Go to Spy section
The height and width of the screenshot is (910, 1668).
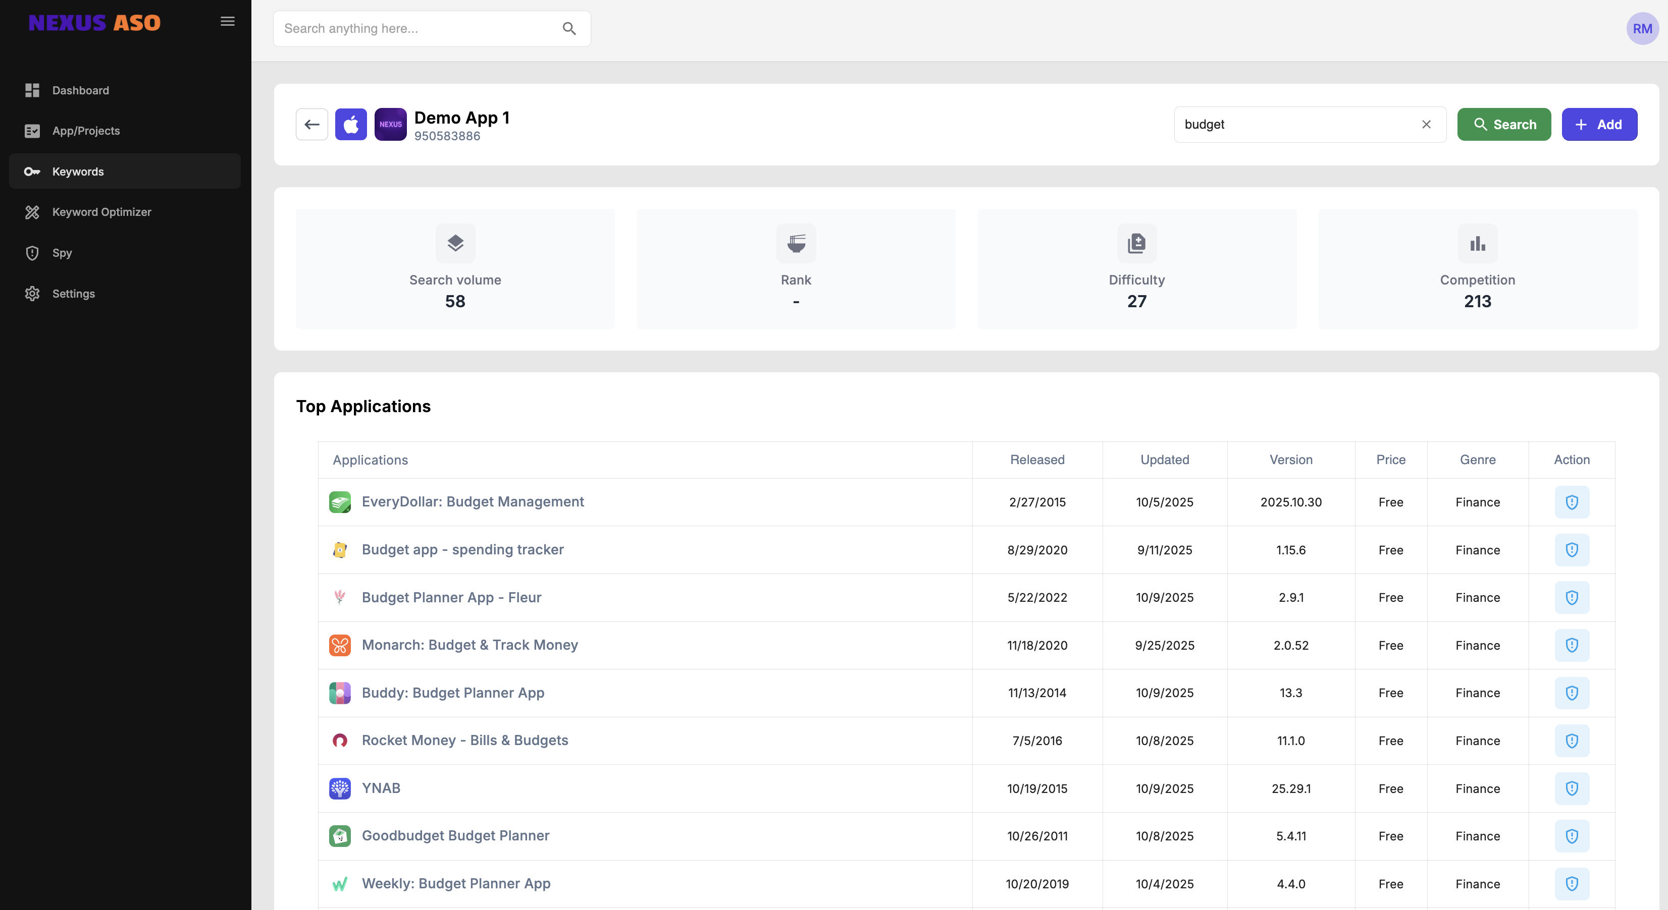[62, 253]
